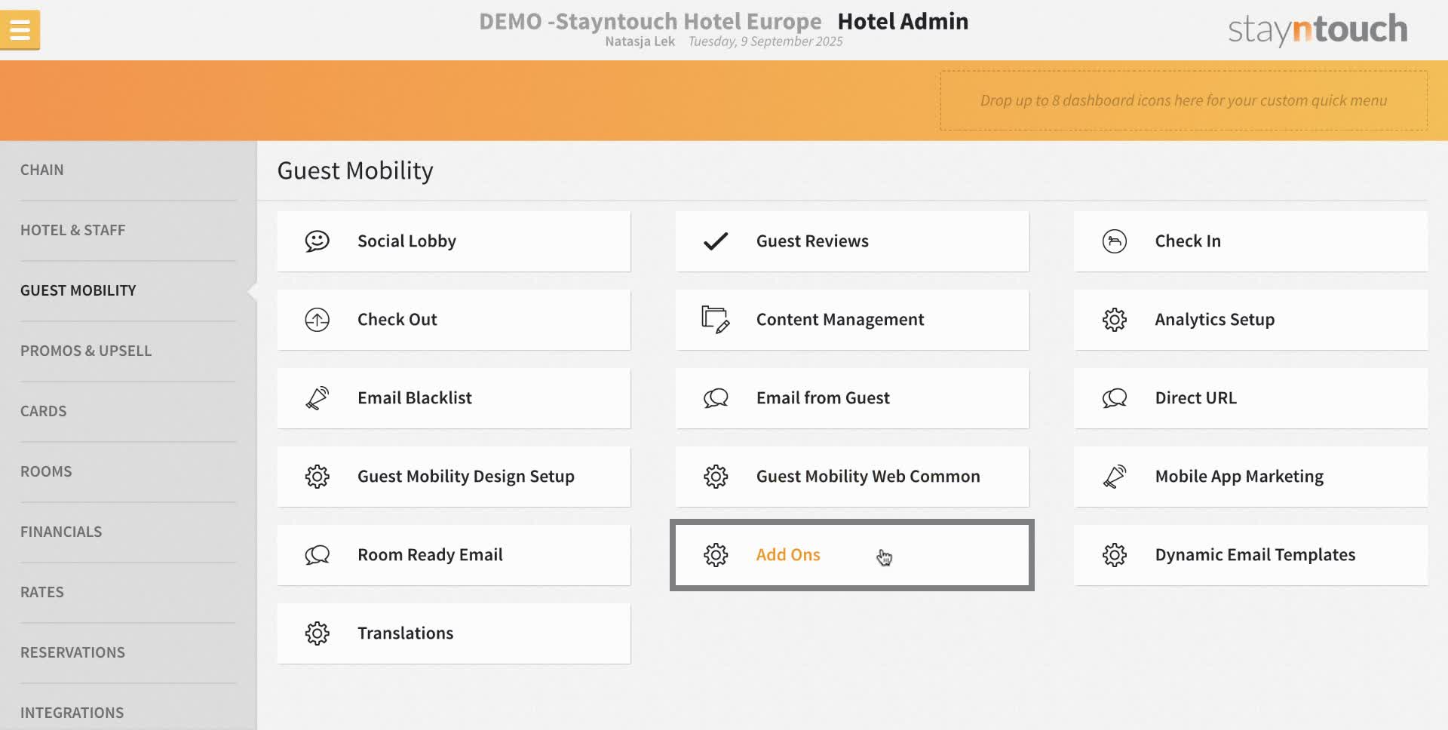Open the Financials section
This screenshot has width=1448, height=730.
[x=128, y=532]
